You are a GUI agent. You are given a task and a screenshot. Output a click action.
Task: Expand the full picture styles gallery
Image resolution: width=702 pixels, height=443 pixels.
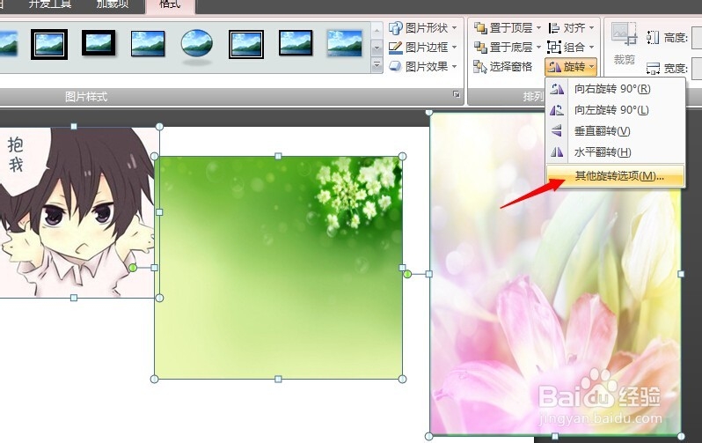[377, 66]
